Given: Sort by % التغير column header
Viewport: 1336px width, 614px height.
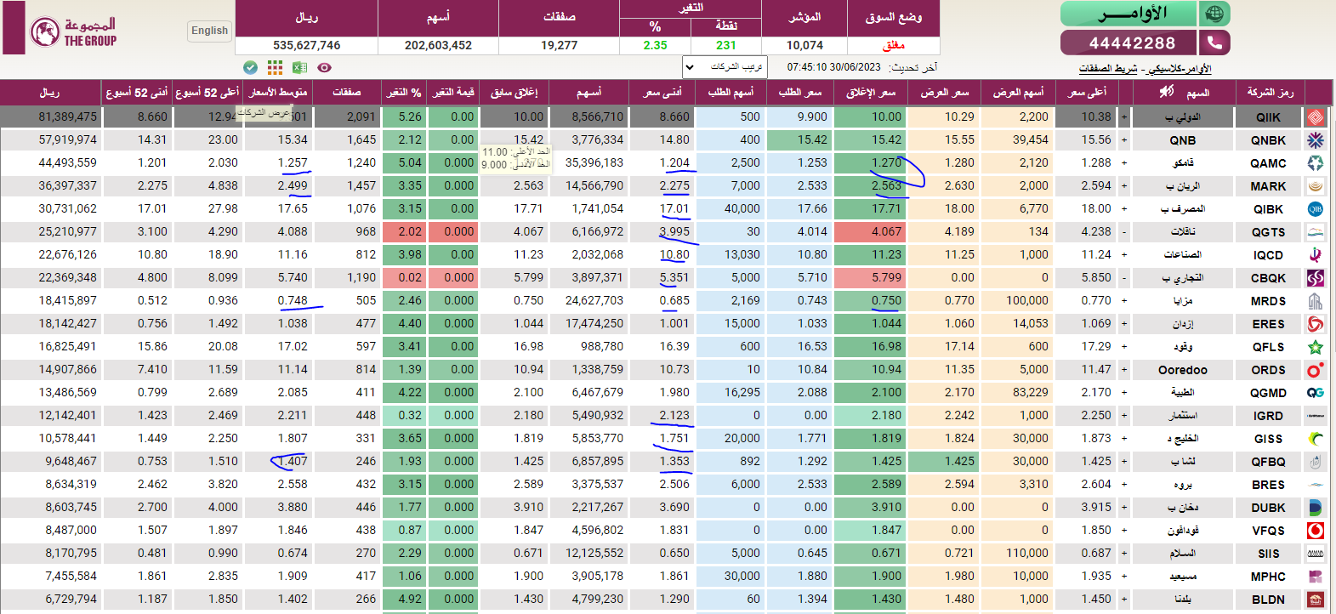Looking at the screenshot, I should coord(404,92).
